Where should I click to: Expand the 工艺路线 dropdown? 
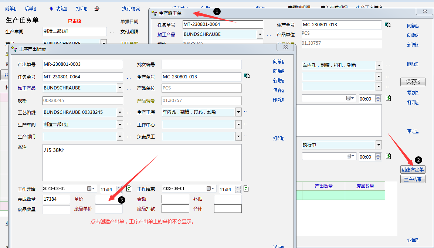point(119,112)
